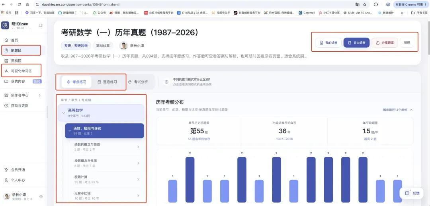Open 不同的练习模式有什么区别 explanation

(192, 80)
